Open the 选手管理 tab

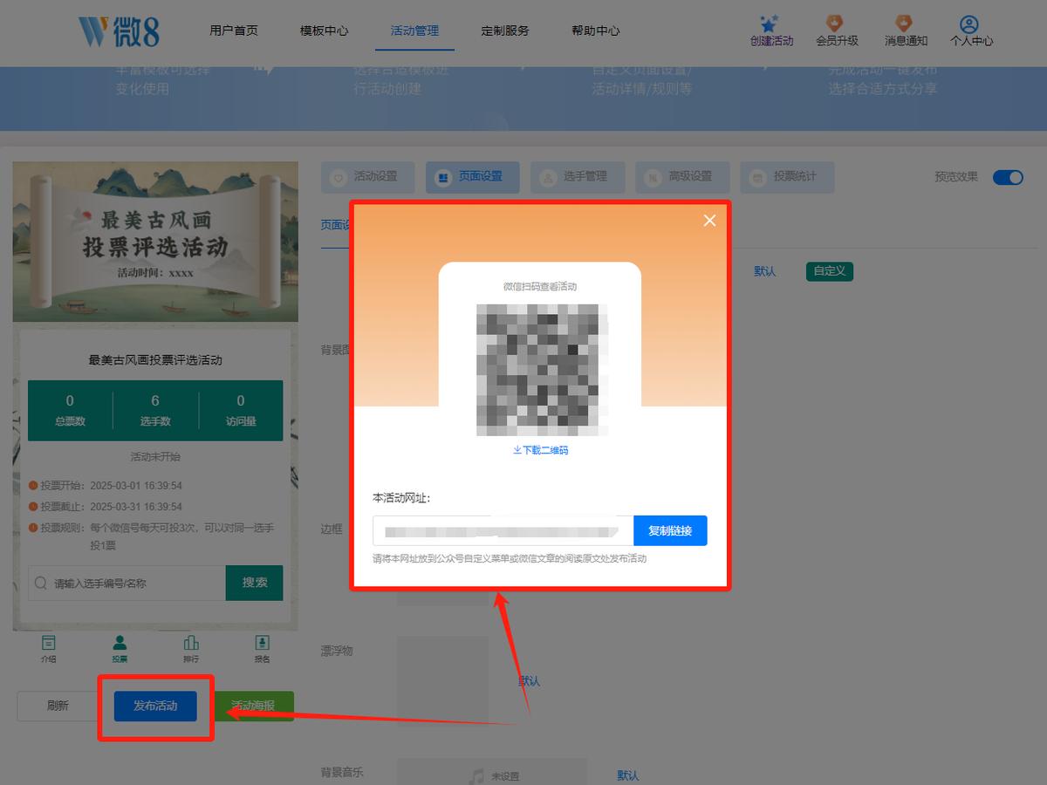click(577, 177)
